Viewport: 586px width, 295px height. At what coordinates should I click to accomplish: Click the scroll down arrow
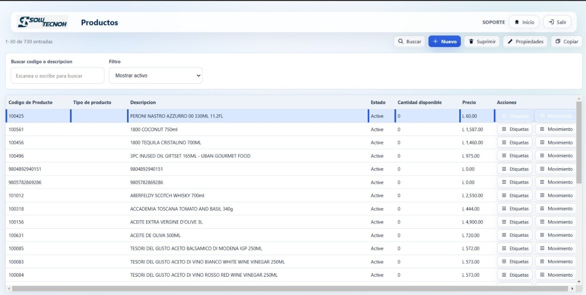[579, 282]
